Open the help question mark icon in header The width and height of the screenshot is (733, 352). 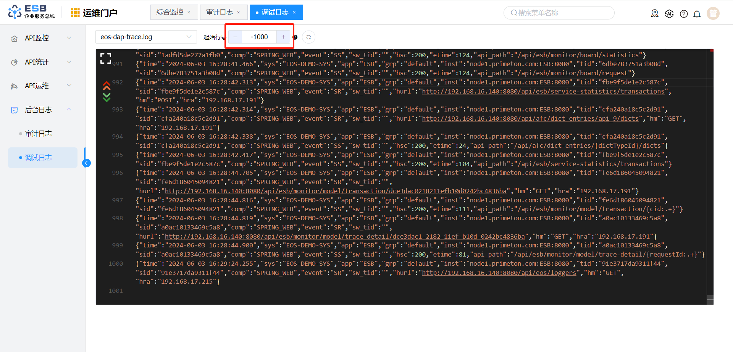[x=684, y=14]
